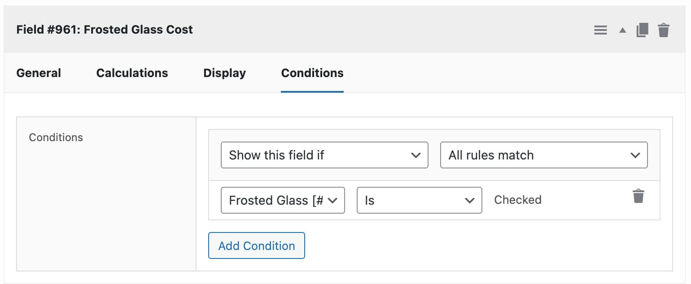691x284 pixels.
Task: Click the Conditions section label
Action: [56, 138]
